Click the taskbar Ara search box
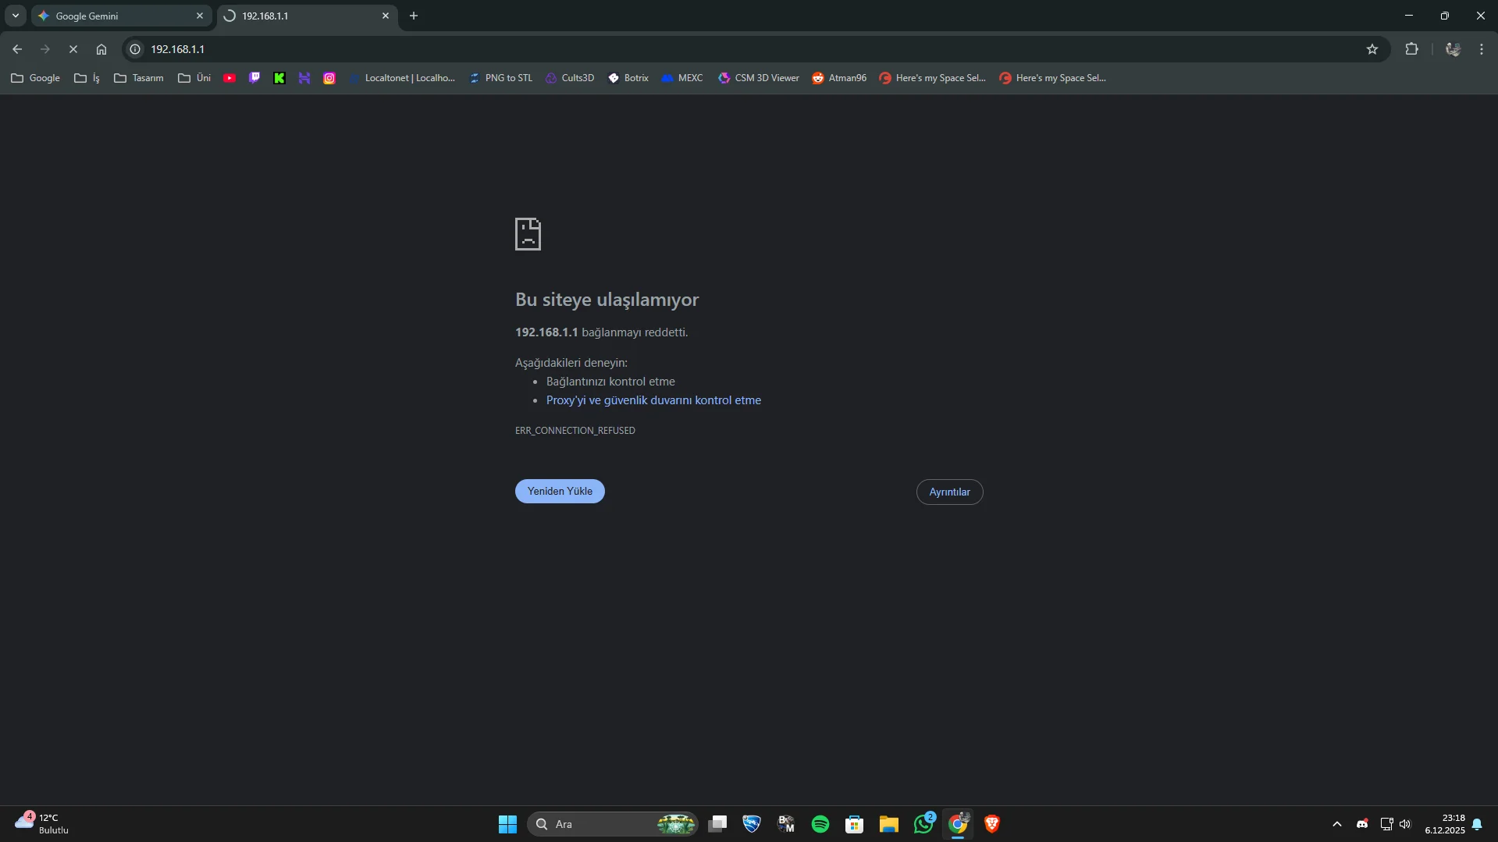The width and height of the screenshot is (1498, 842). (613, 824)
